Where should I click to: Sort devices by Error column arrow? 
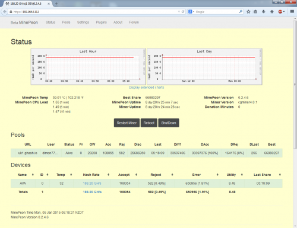(x=217, y=175)
